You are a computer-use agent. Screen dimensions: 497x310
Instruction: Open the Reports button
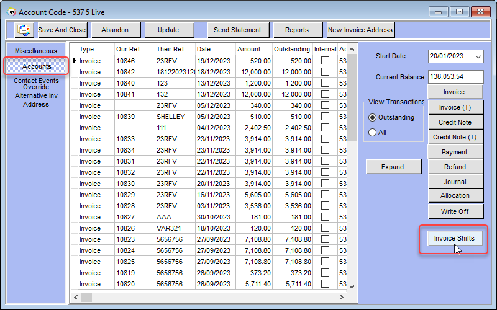[x=298, y=30]
